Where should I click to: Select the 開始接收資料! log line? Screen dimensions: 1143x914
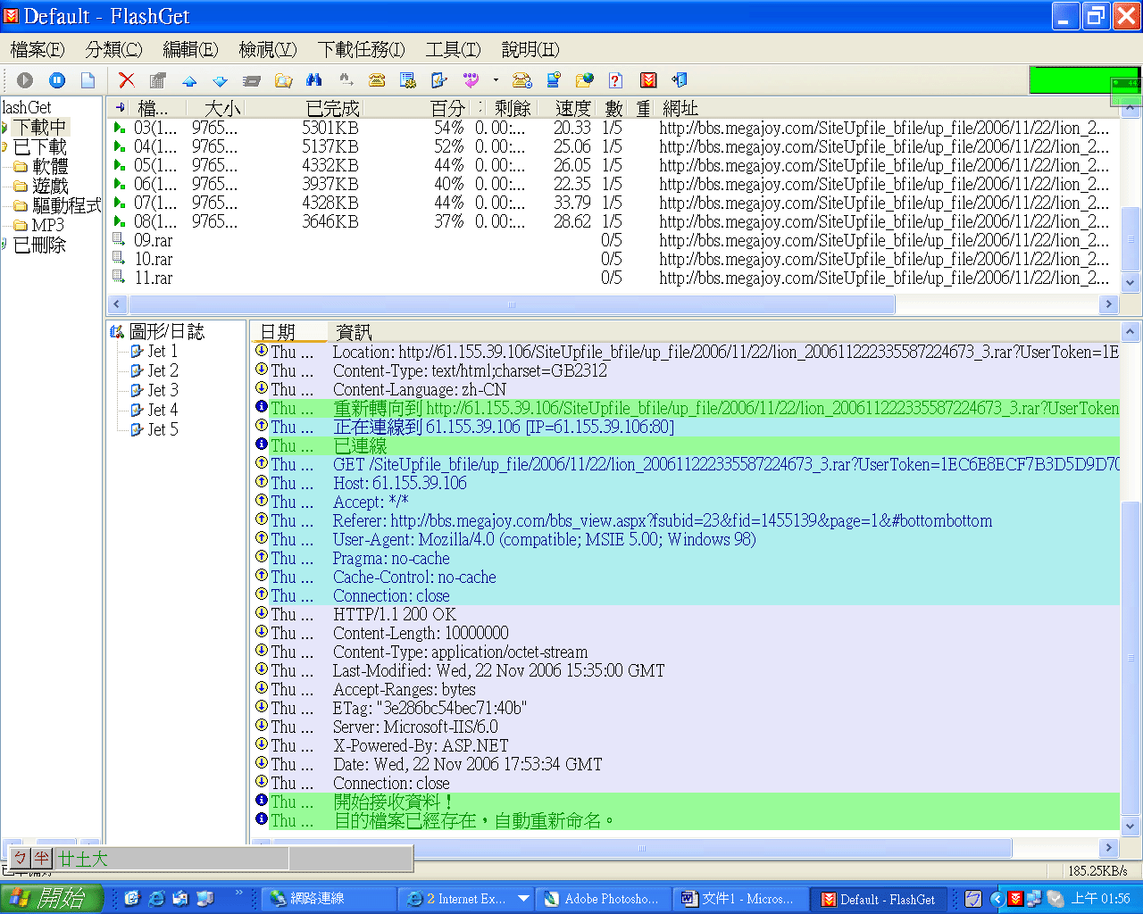686,802
